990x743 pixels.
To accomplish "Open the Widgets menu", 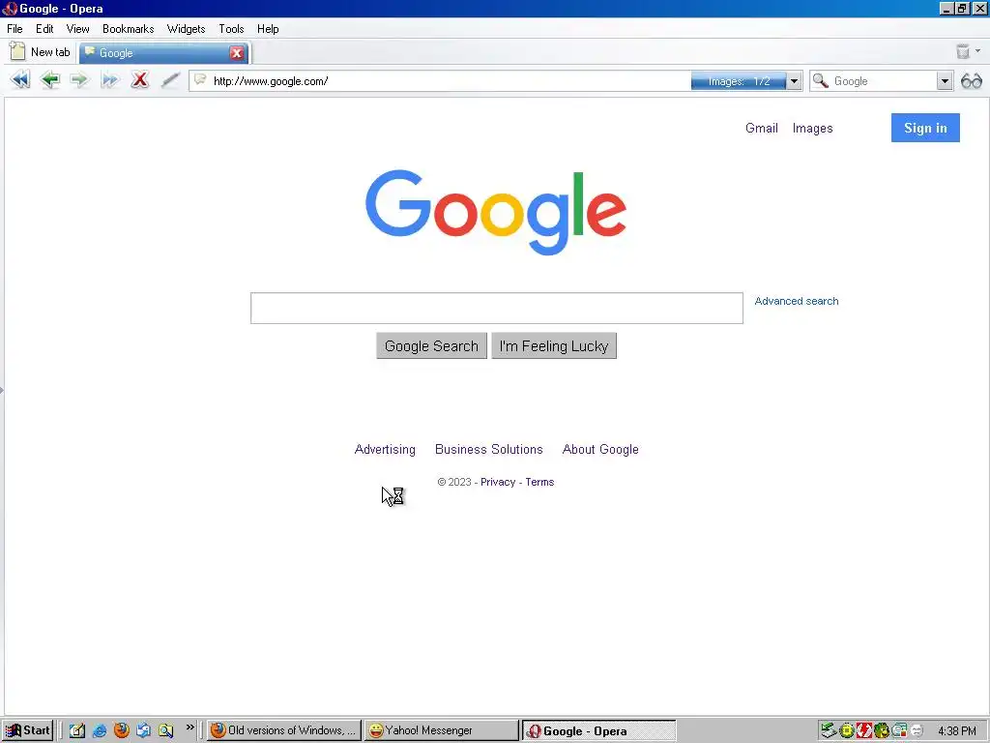I will 186,29.
